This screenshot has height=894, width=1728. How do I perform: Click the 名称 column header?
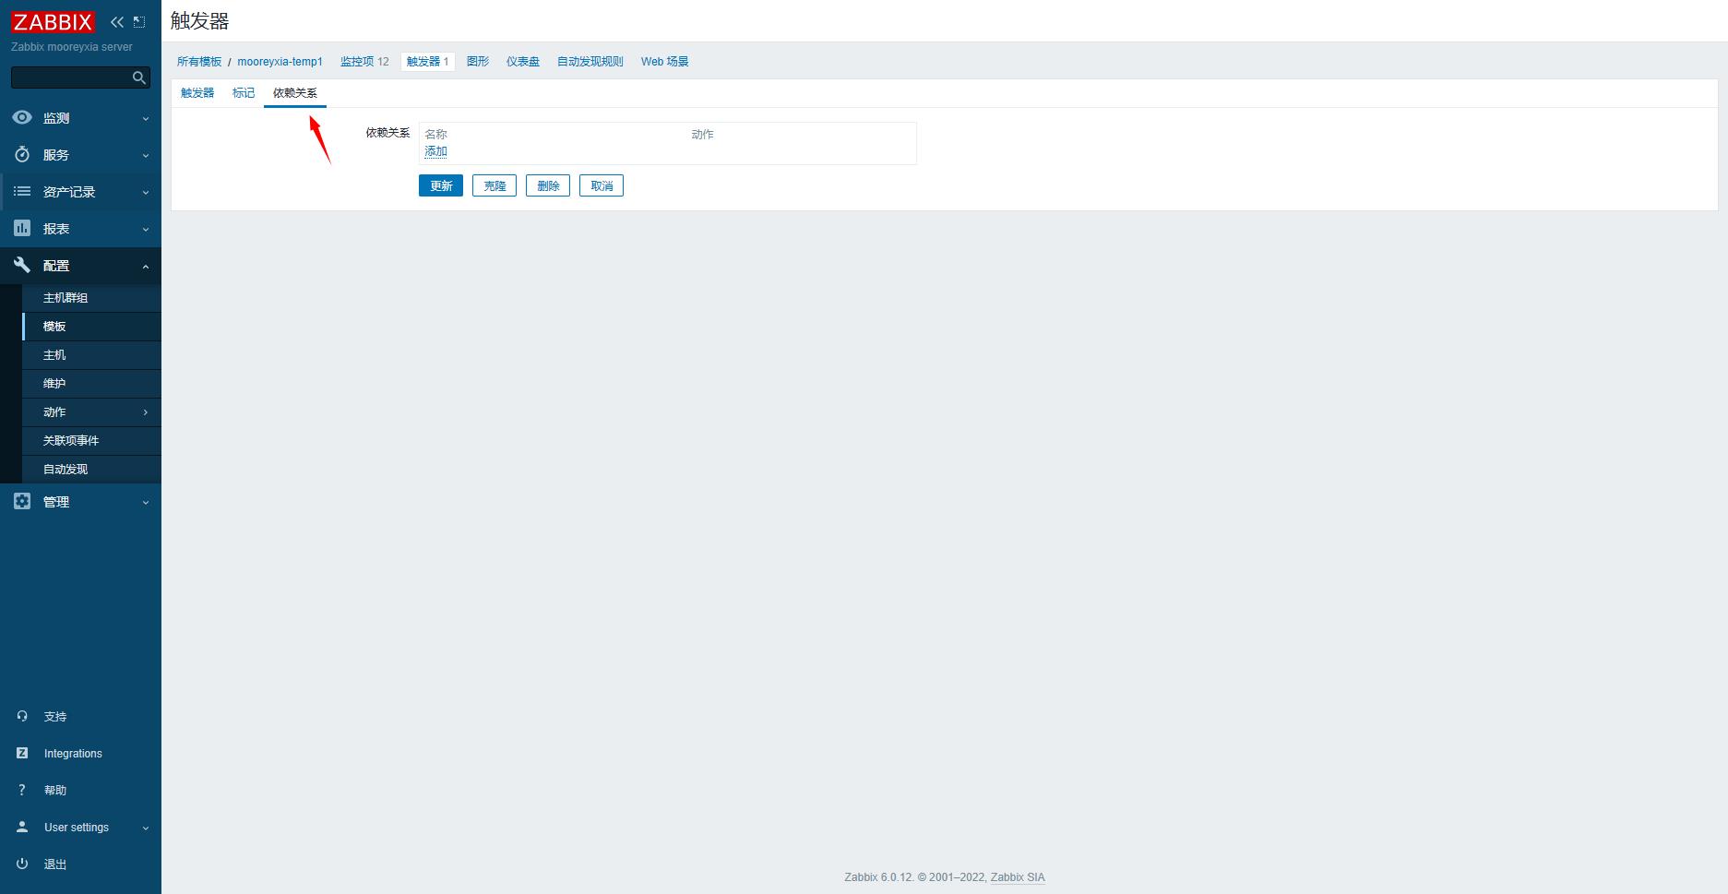pyautogui.click(x=435, y=135)
